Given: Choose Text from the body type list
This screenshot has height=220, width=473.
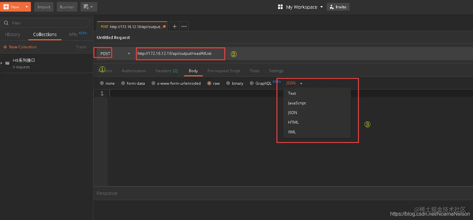Looking at the screenshot, I should [317, 93].
